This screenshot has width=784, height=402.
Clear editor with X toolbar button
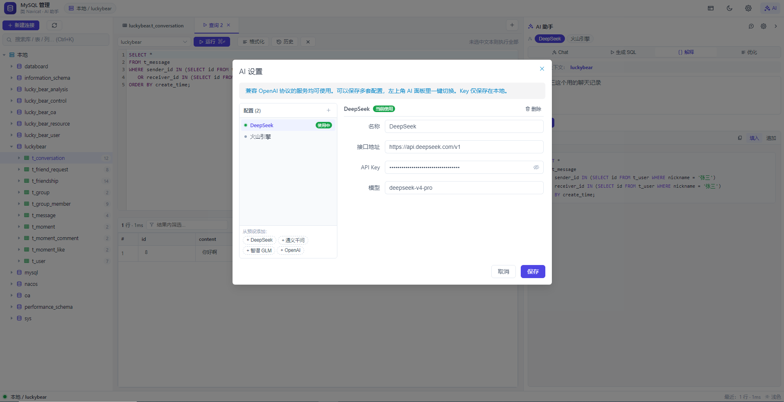(x=308, y=42)
